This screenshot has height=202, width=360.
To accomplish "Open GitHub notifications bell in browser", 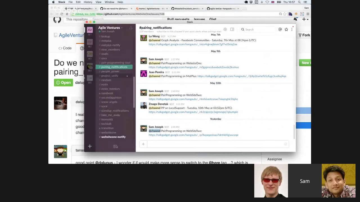I will [x=295, y=19].
